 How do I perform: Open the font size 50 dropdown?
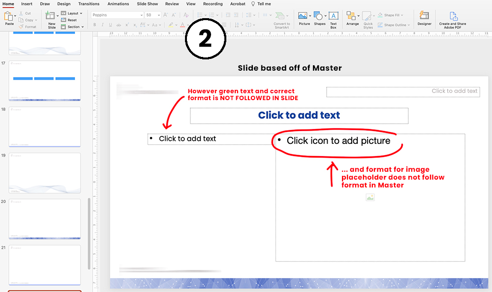(159, 15)
